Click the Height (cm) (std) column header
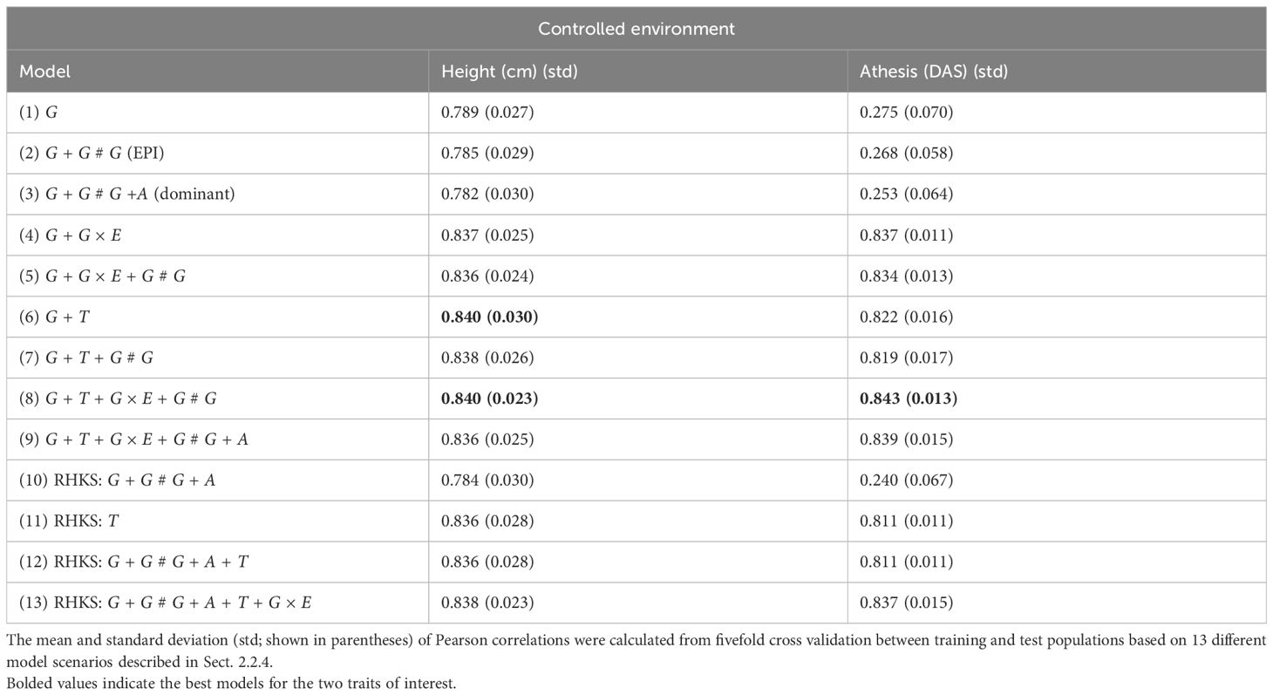This screenshot has width=1273, height=695. (509, 72)
